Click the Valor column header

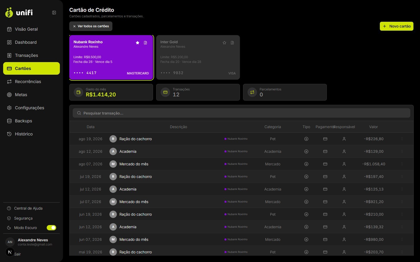[374, 127]
